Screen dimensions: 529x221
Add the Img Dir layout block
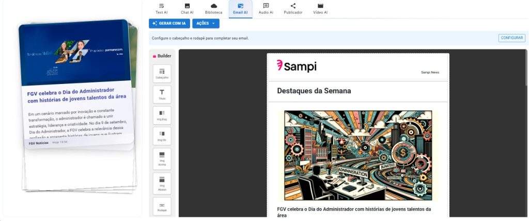coord(162,136)
